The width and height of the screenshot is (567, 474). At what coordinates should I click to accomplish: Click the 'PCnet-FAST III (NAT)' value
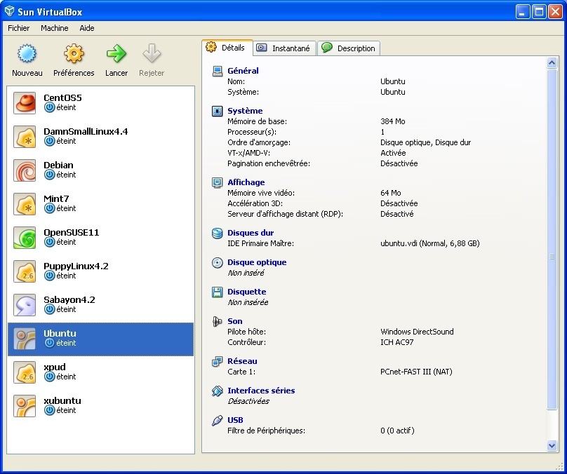(416, 372)
